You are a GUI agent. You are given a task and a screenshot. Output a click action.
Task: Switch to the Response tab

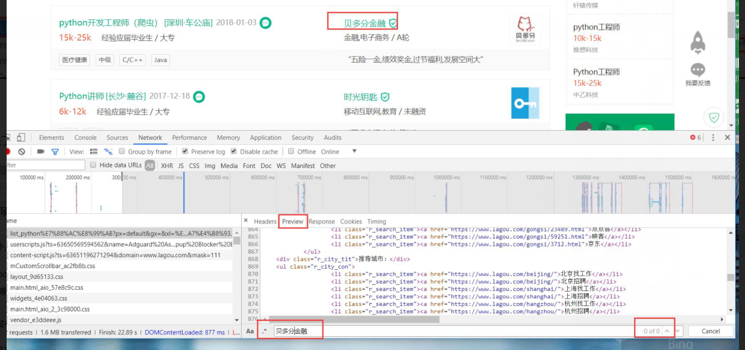(x=322, y=221)
